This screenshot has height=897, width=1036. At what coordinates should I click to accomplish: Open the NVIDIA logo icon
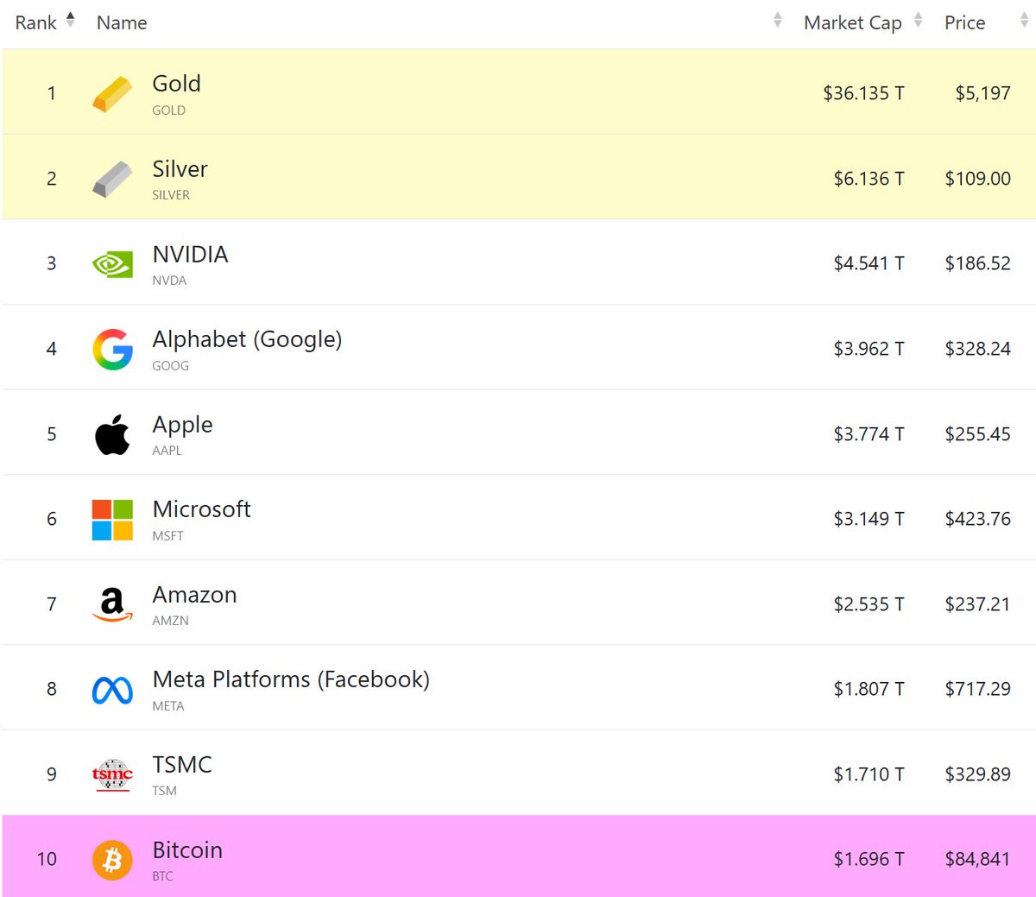coord(112,264)
